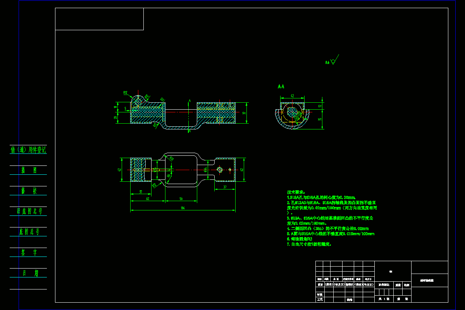Select the 56 dimension text
This screenshot has width=465, height=310.
tap(181, 199)
